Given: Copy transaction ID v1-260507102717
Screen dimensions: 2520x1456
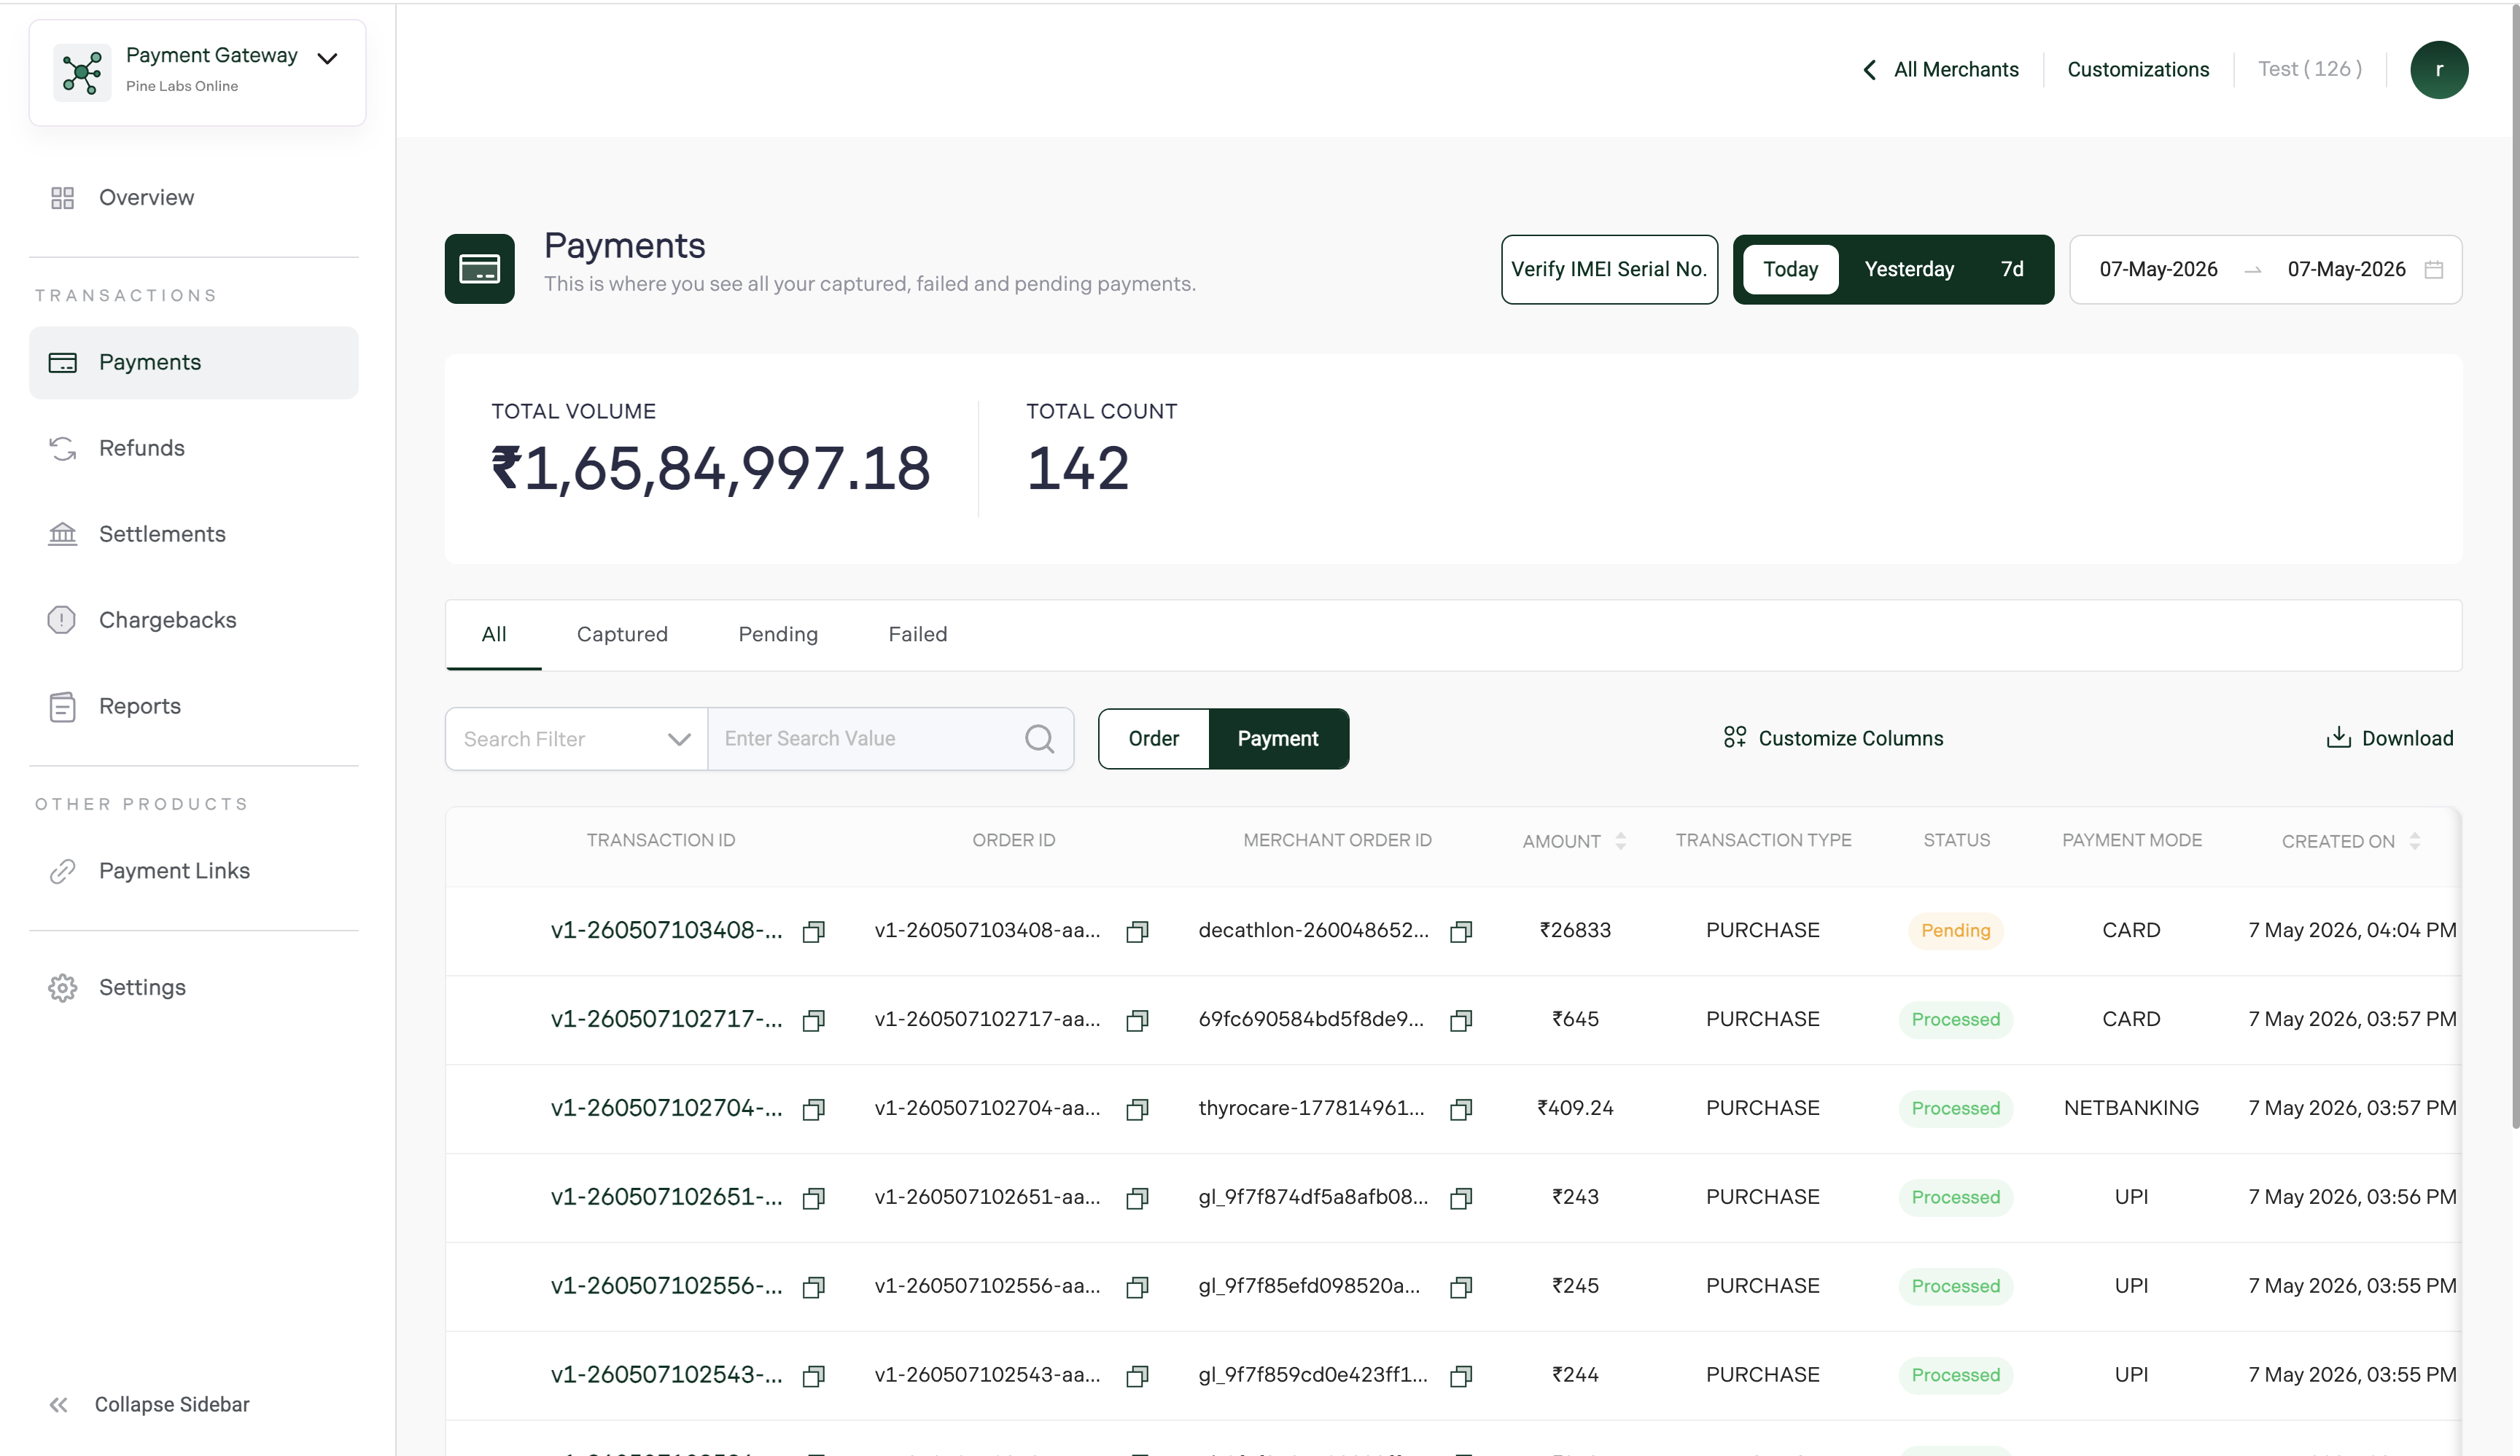Looking at the screenshot, I should pyautogui.click(x=814, y=1020).
